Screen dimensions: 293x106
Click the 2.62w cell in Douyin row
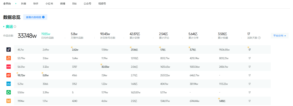[x=75, y=50]
